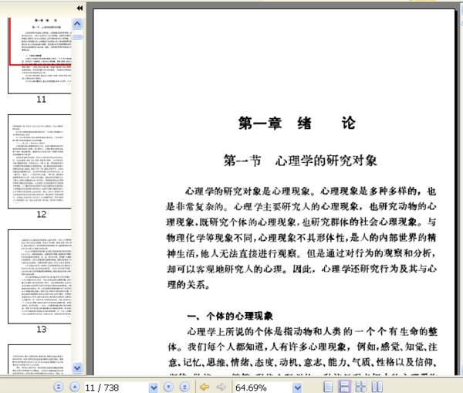Click the thumbnail panel scrollbar handle
Screen dimensions: 463x393
[77, 36]
